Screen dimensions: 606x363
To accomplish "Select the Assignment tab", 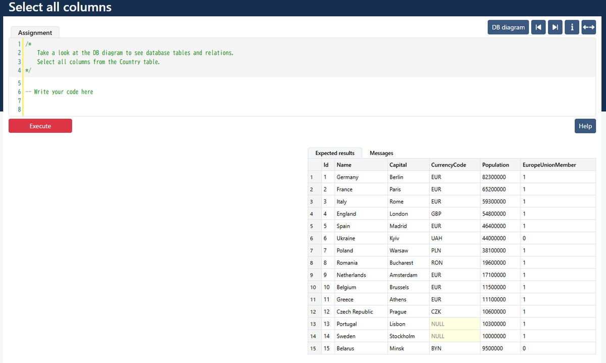I will pyautogui.click(x=35, y=32).
